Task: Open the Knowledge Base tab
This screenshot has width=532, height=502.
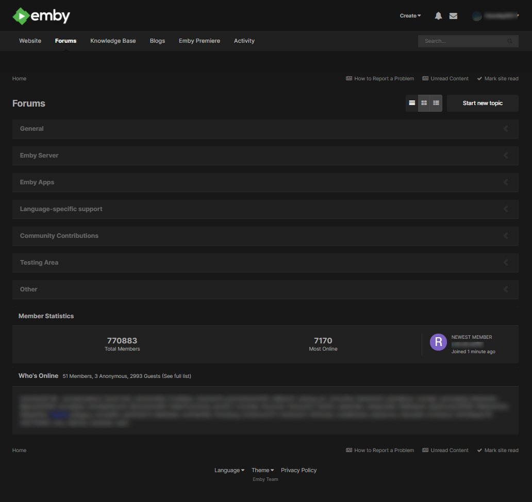Action: [113, 41]
